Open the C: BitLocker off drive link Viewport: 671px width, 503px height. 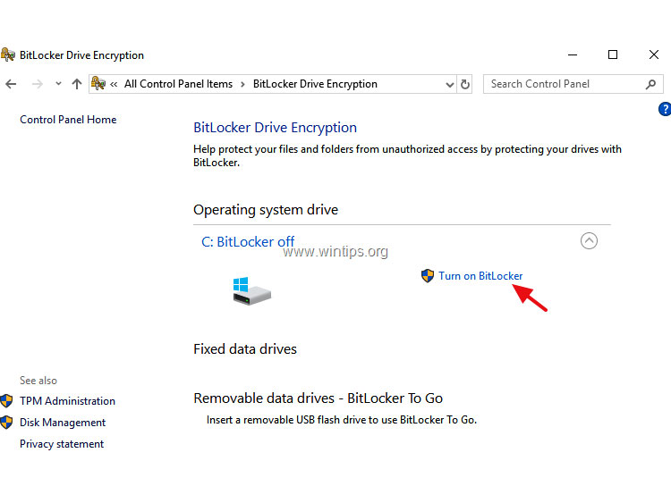(248, 242)
